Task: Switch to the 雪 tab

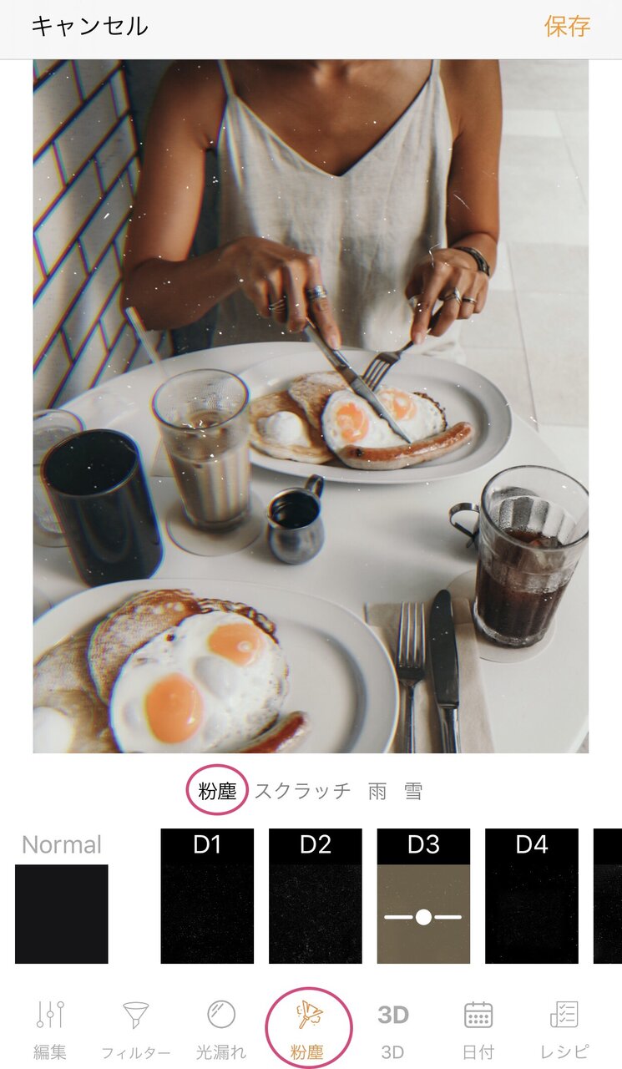Action: pyautogui.click(x=413, y=791)
